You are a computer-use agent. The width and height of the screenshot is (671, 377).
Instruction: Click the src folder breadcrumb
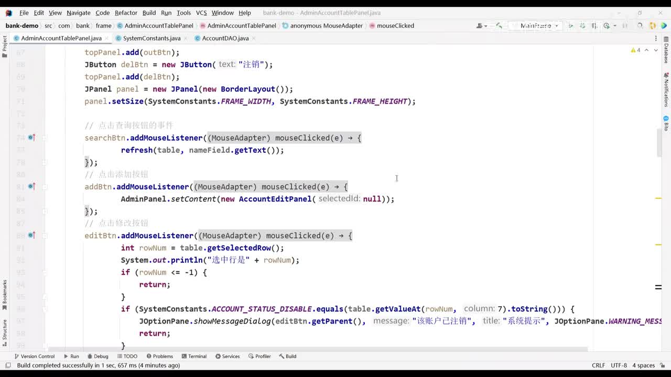point(48,26)
